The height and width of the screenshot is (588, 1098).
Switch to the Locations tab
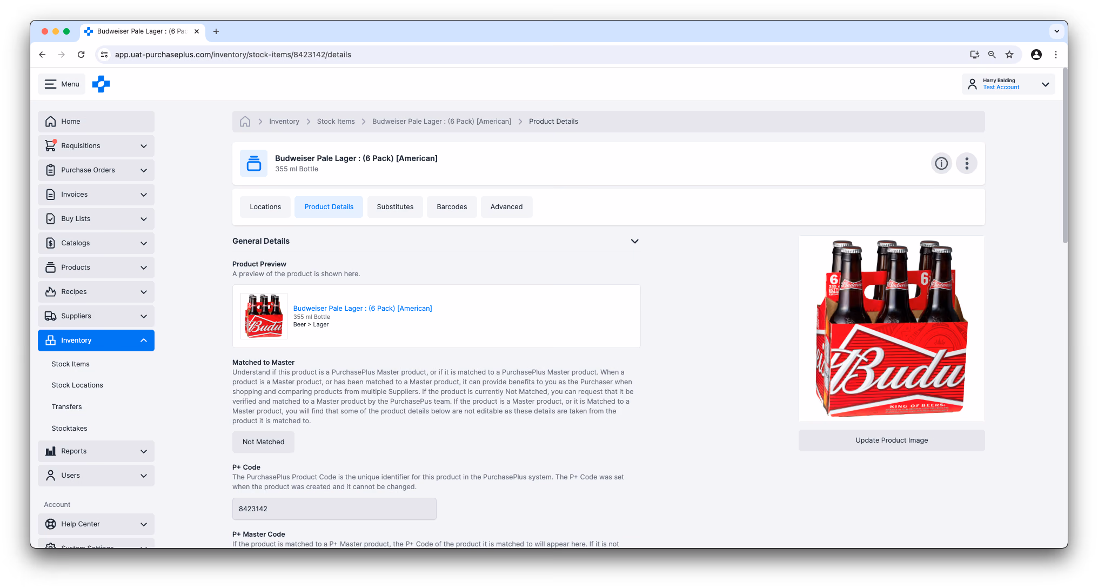(265, 207)
